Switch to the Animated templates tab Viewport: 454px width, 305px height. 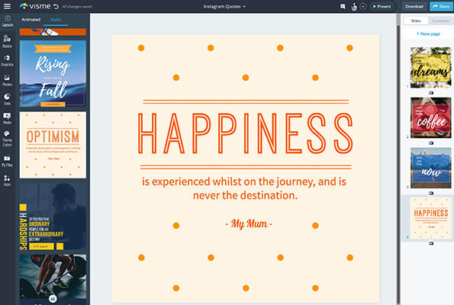(31, 20)
